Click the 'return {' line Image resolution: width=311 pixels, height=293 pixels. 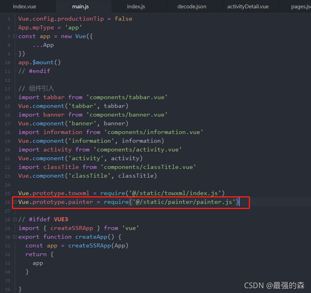pos(40,255)
